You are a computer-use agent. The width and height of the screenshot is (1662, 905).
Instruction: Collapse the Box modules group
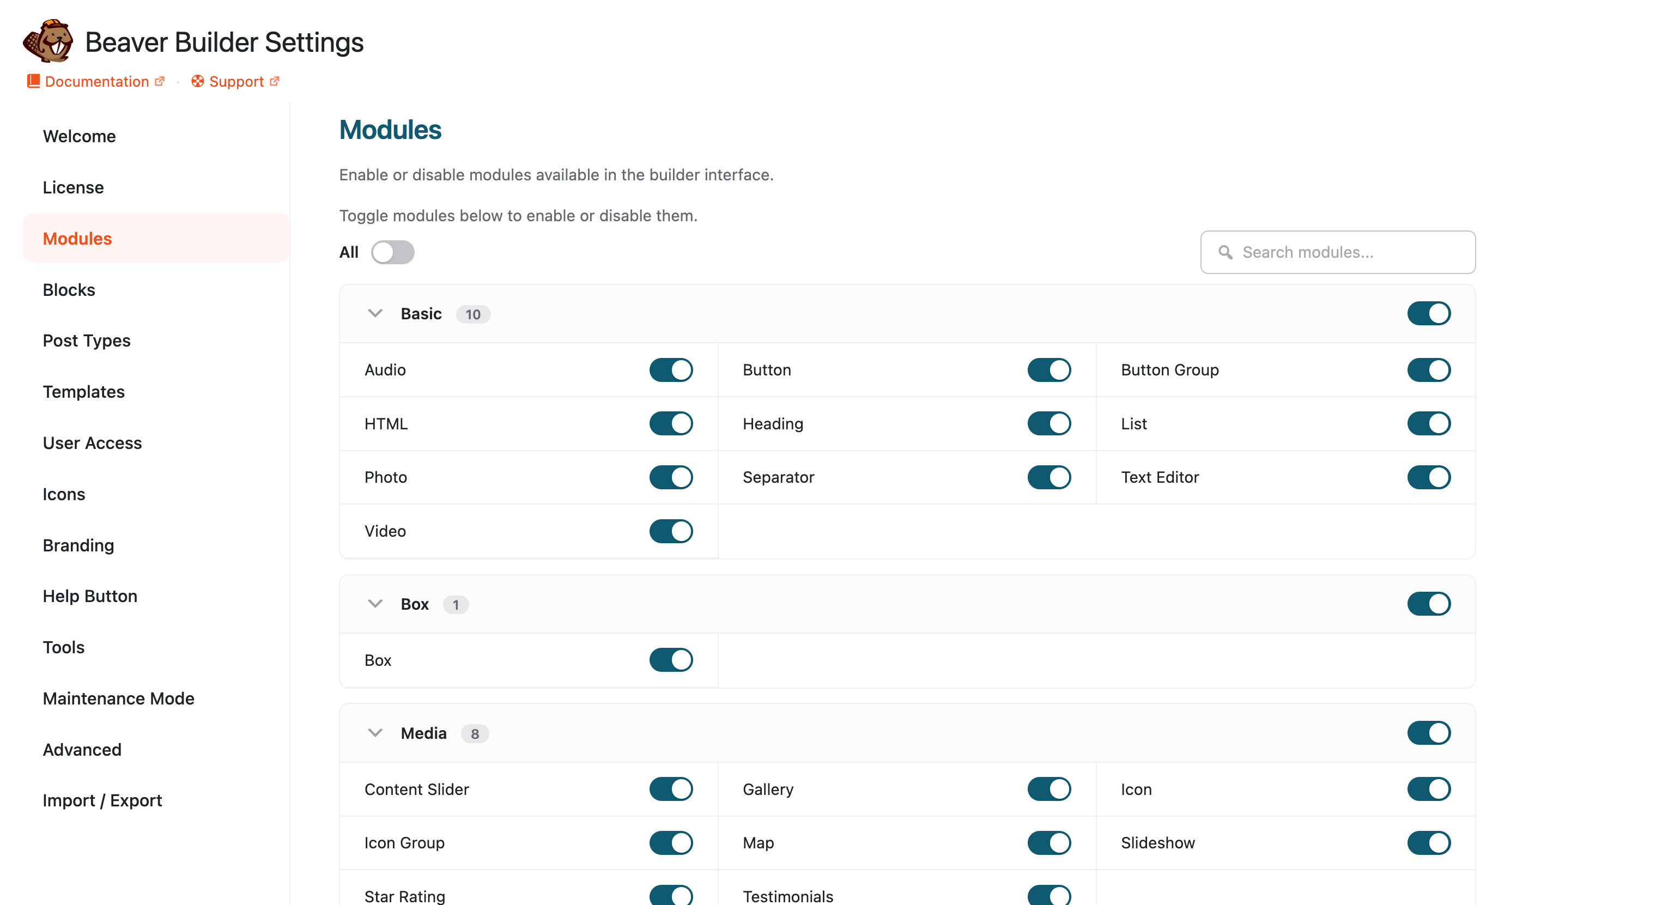point(375,604)
